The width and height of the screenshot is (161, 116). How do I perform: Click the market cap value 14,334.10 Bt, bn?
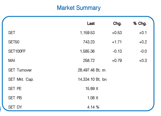point(92,79)
